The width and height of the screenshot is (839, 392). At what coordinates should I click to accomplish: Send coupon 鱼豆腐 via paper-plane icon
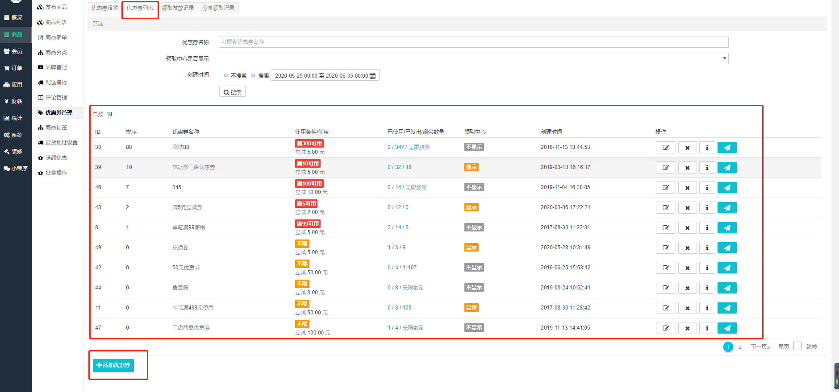727,288
